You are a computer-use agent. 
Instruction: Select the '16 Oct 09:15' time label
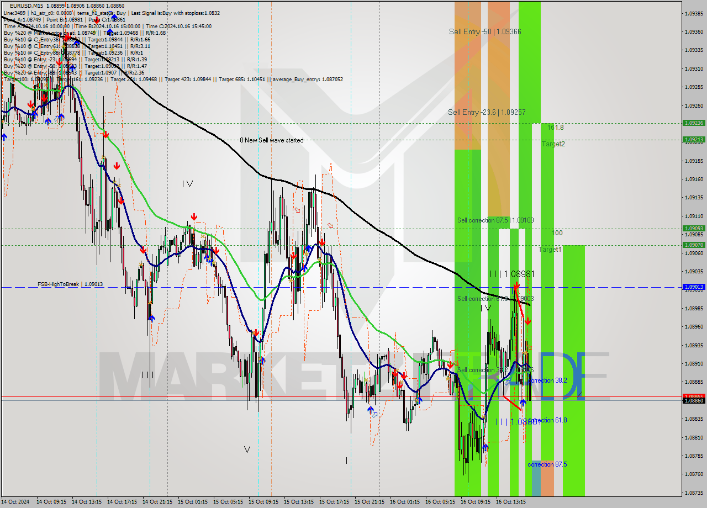[476, 502]
